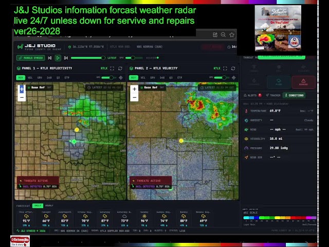Screen dimensions: 329x247
Task: Open the Tracker tab
Action: pos(273,95)
